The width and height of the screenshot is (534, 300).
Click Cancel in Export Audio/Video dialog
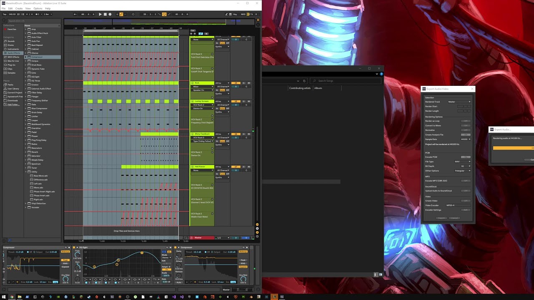[454, 218]
